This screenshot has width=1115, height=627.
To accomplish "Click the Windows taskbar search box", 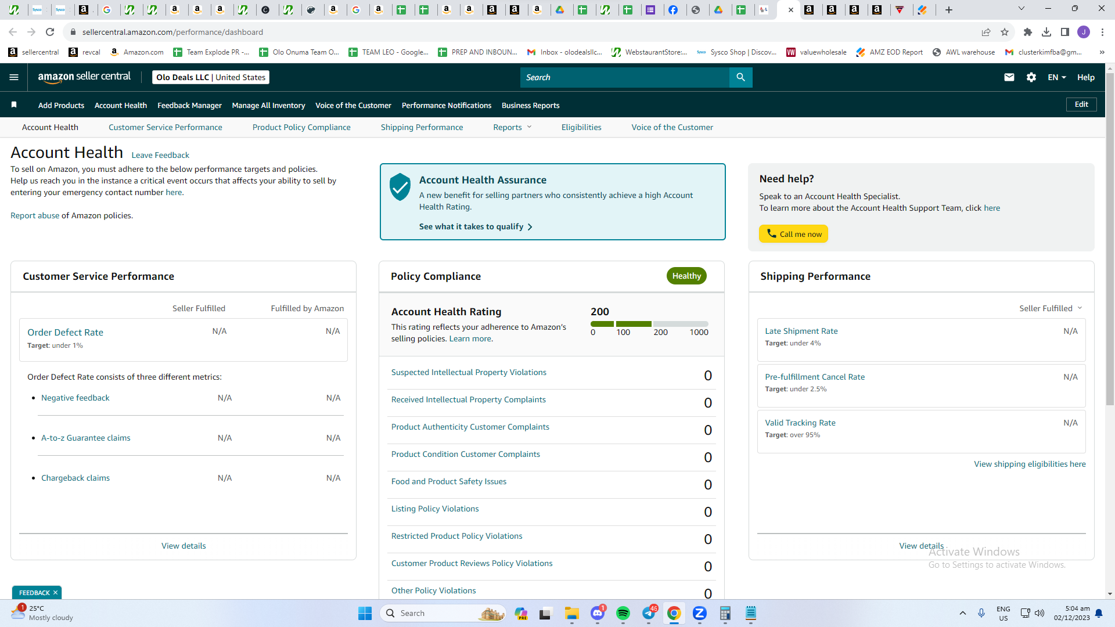I will tap(443, 613).
